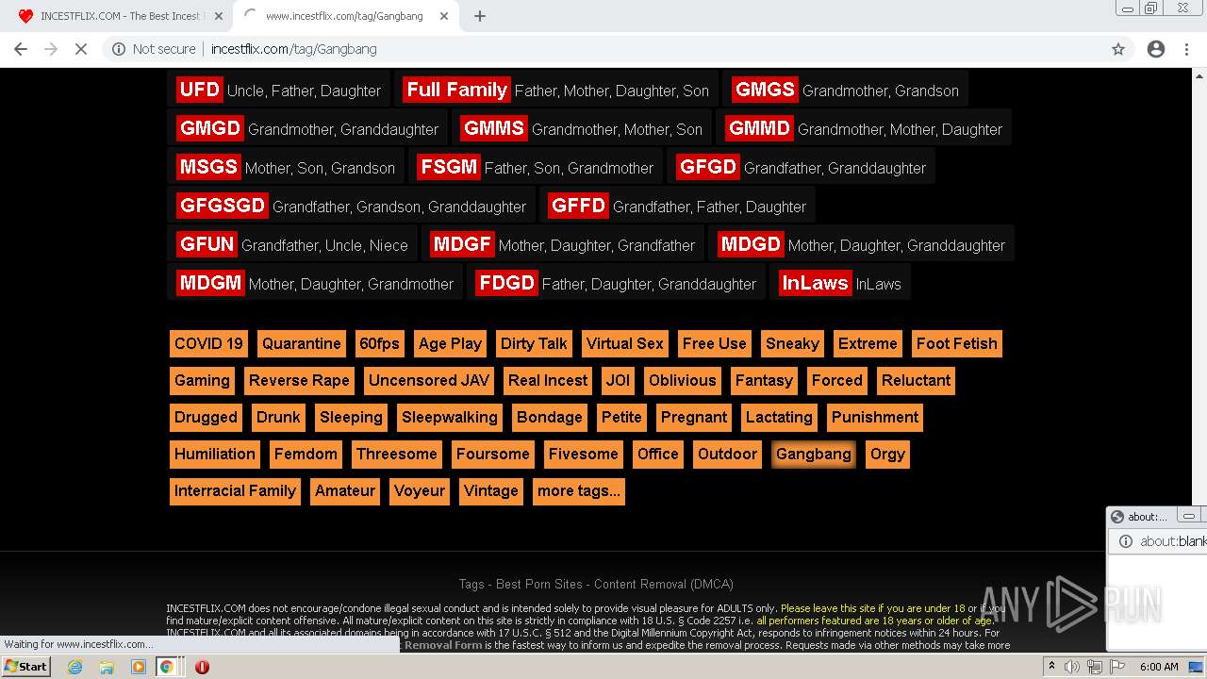Viewport: 1207px width, 679px height.
Task: Open the Foot Fetish tag
Action: (956, 343)
